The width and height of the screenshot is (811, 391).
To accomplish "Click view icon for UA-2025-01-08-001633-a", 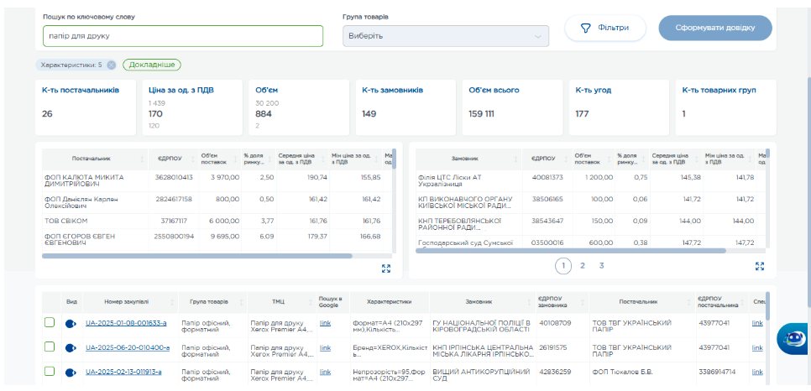I will (71, 323).
